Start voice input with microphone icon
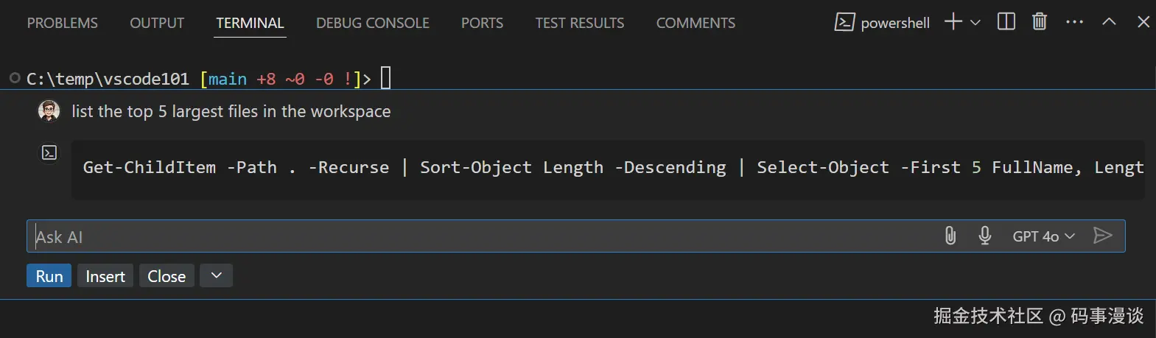The width and height of the screenshot is (1156, 338). click(x=984, y=236)
